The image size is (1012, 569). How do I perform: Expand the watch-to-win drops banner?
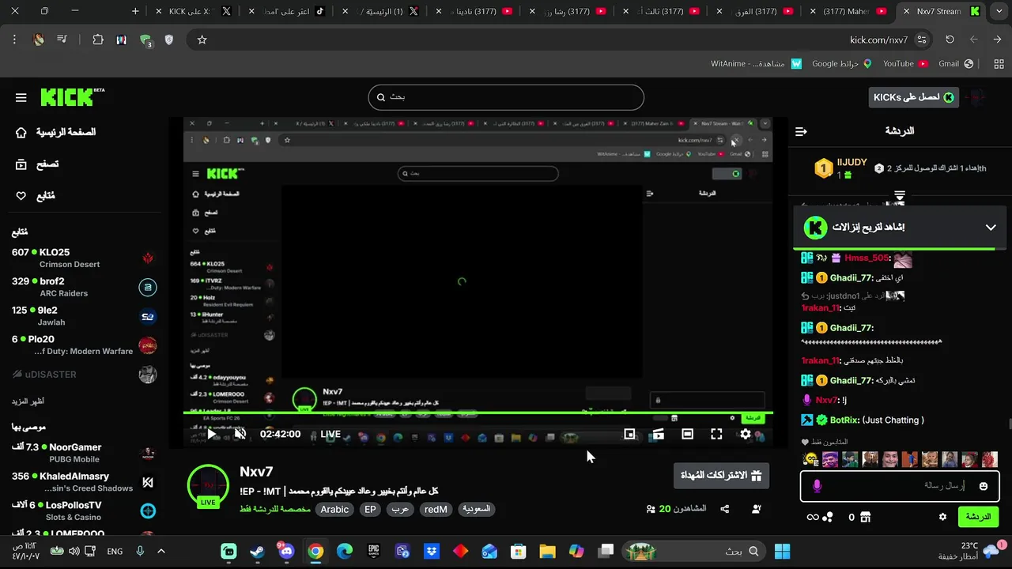pos(991,228)
